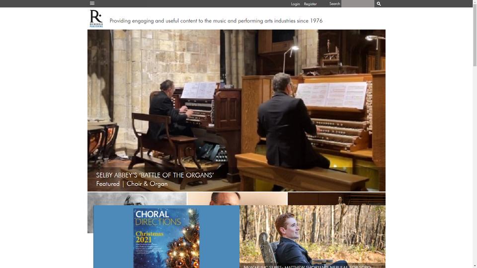Open the Login link
The height and width of the screenshot is (268, 477).
click(295, 4)
